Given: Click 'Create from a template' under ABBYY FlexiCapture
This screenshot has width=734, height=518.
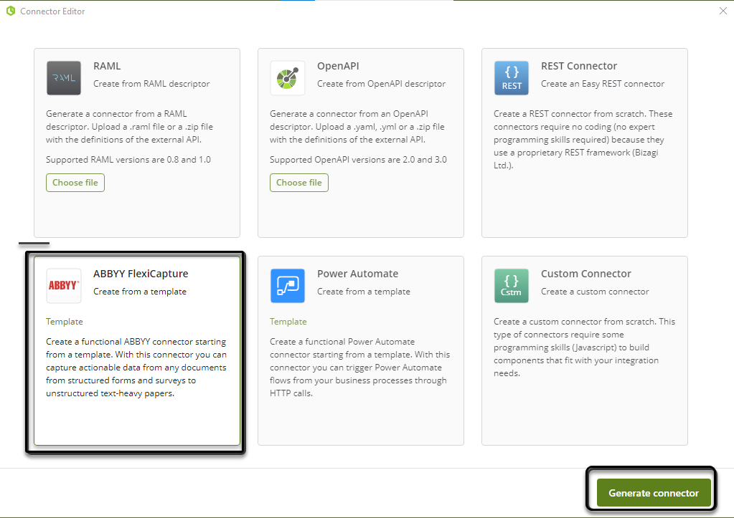Looking at the screenshot, I should click(139, 292).
